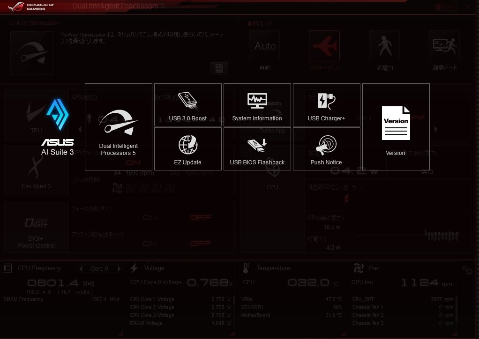This screenshot has width=479, height=339.
Task: Open USB Charger+ tile
Action: [327, 105]
